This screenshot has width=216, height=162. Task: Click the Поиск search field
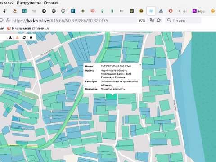click(x=183, y=20)
